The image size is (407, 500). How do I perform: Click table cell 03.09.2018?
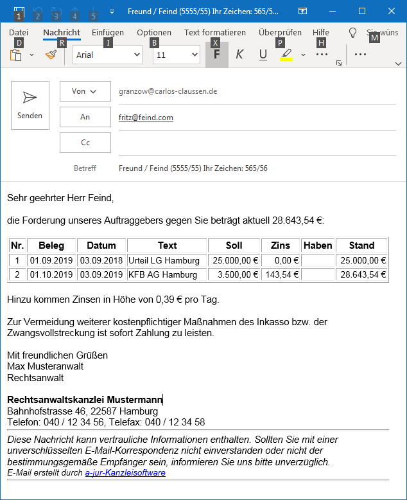[101, 260]
